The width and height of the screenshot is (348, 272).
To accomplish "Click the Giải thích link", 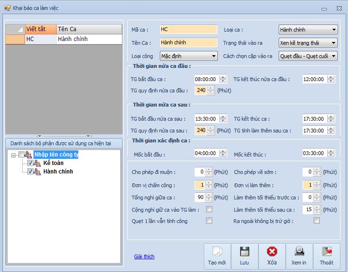I will tap(144, 256).
